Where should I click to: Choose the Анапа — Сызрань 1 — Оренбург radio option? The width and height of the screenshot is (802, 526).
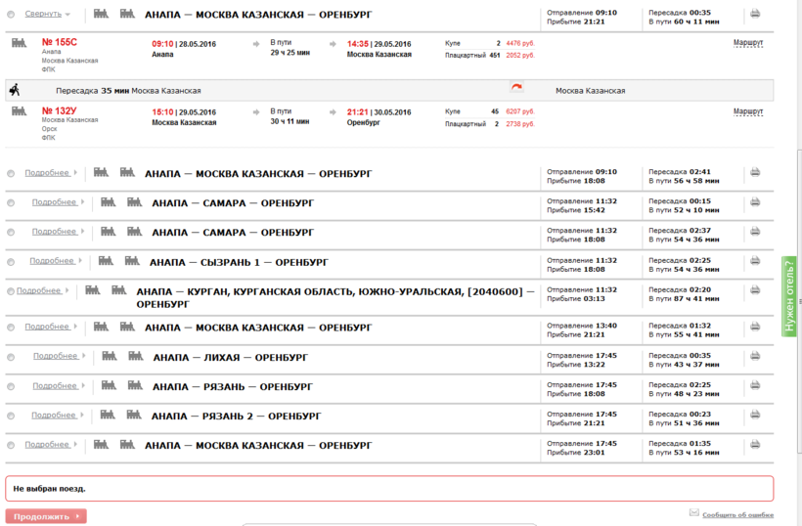[x=11, y=263]
